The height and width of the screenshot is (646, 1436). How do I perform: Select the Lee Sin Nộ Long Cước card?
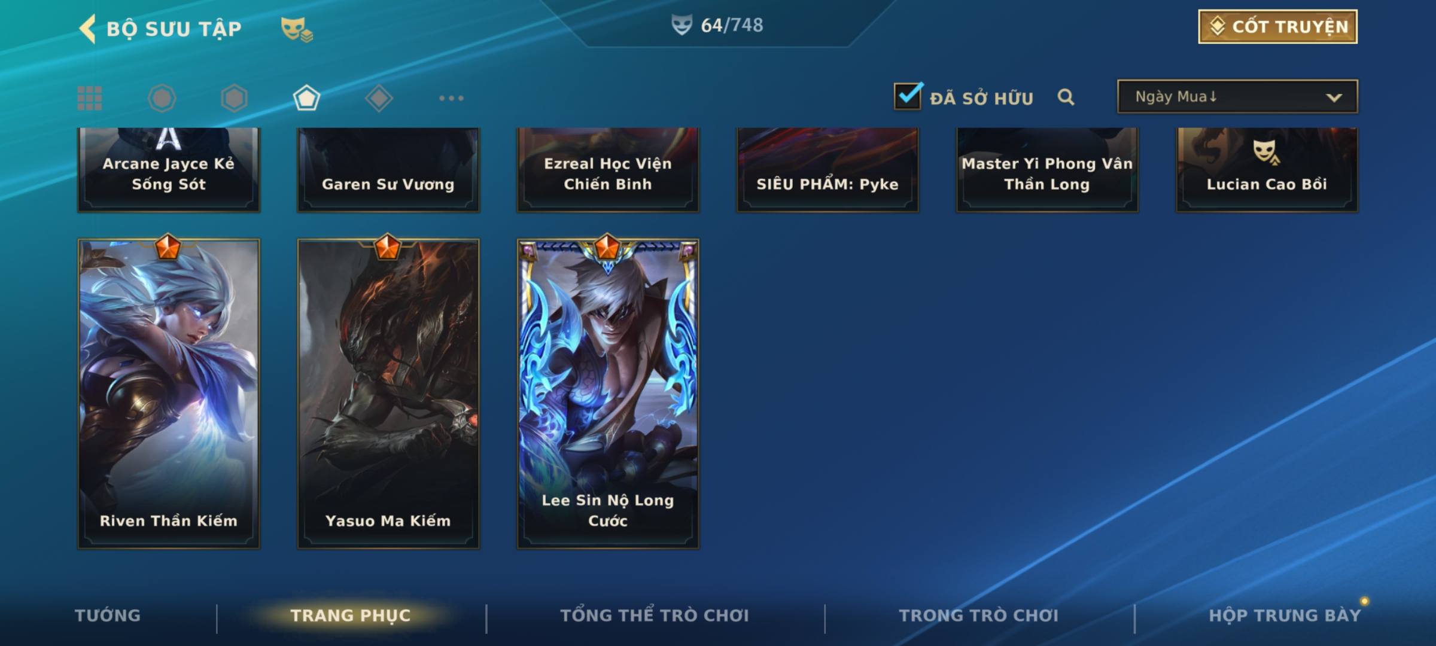pyautogui.click(x=608, y=394)
